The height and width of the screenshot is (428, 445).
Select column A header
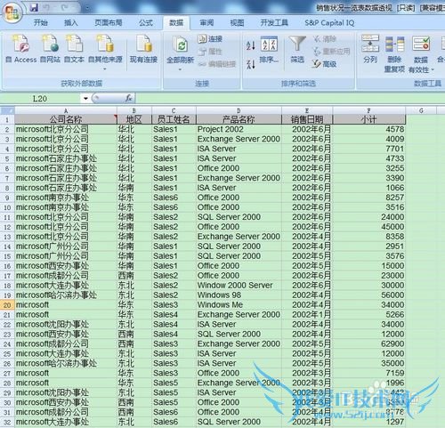tap(66, 110)
